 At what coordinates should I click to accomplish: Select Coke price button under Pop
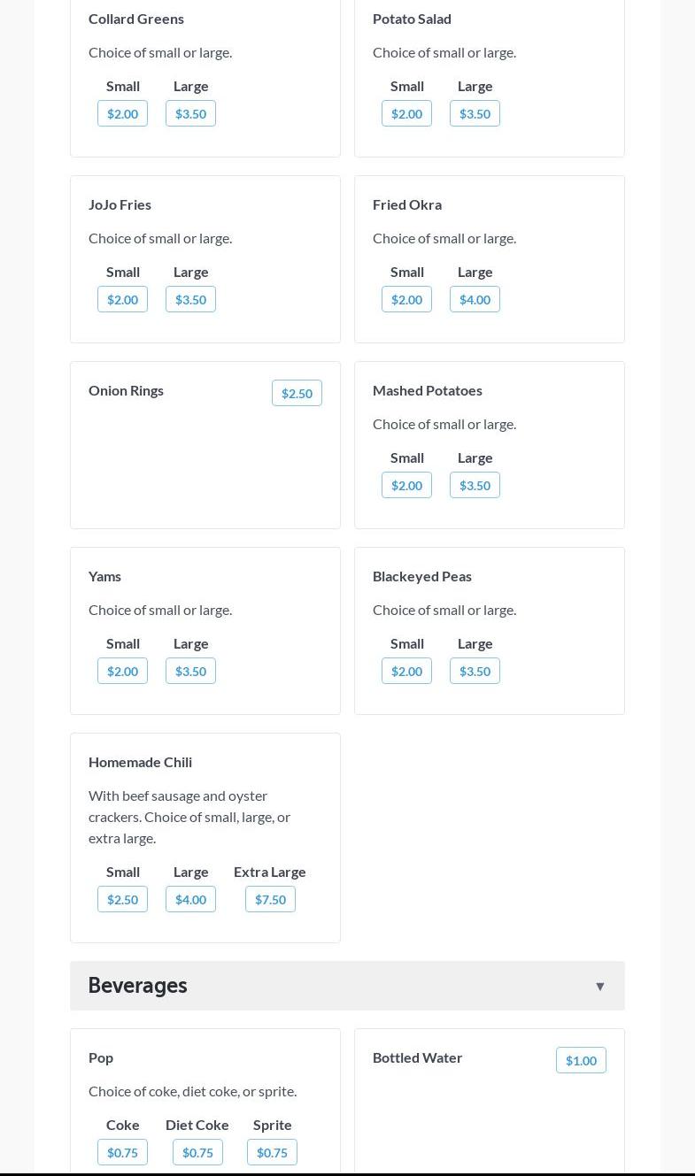click(x=122, y=1152)
